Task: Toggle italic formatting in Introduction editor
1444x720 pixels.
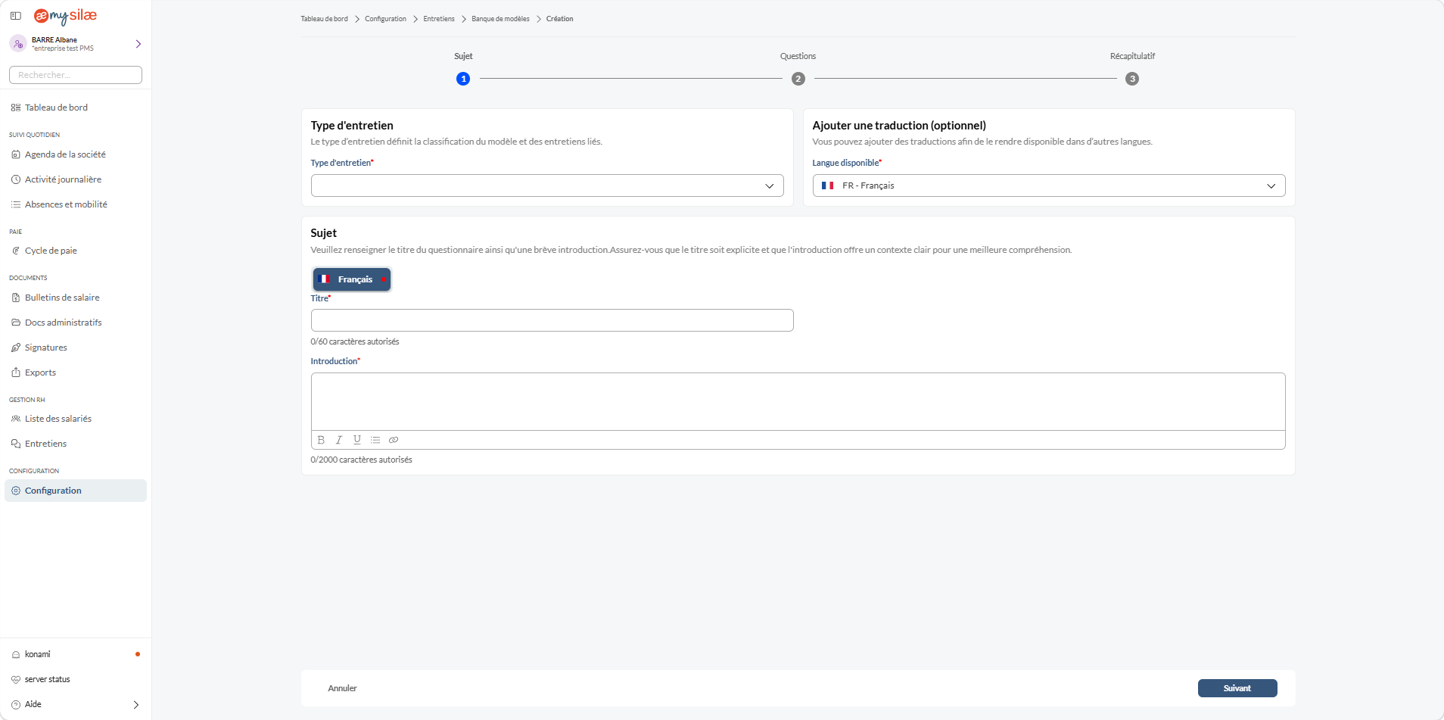Action: tap(339, 440)
